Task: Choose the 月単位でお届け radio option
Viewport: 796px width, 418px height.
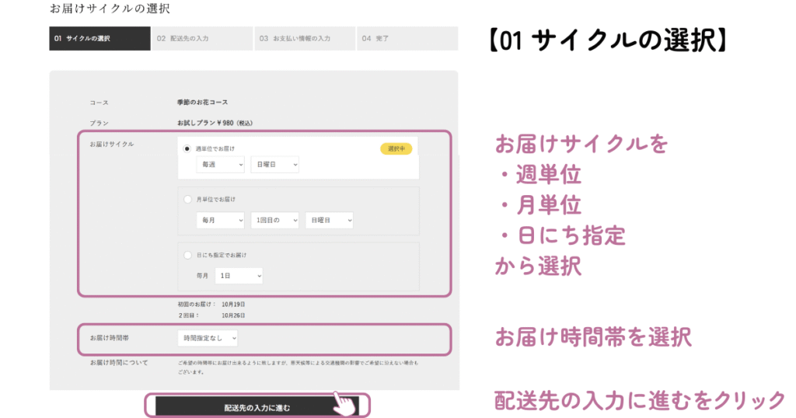Action: point(187,200)
